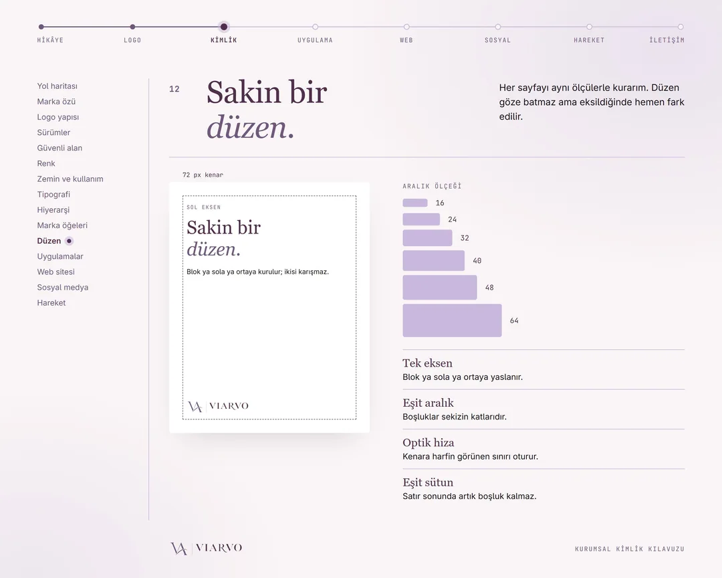Click the "Tek eksen" rule heading
Screen dimensions: 722x578
tap(427, 363)
